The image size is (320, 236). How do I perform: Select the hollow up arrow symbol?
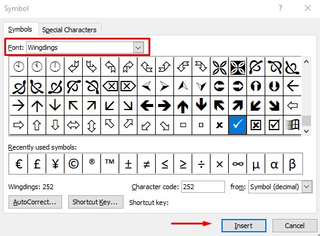tap(37, 125)
